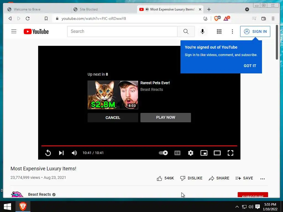The image size is (283, 212).
Task: Open the media playlist icon in toolbar
Action: [x=254, y=18]
